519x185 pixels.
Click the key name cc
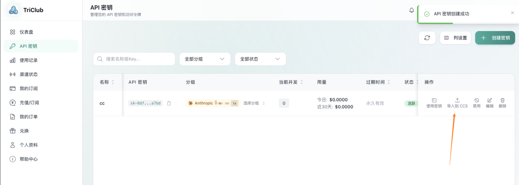(102, 103)
